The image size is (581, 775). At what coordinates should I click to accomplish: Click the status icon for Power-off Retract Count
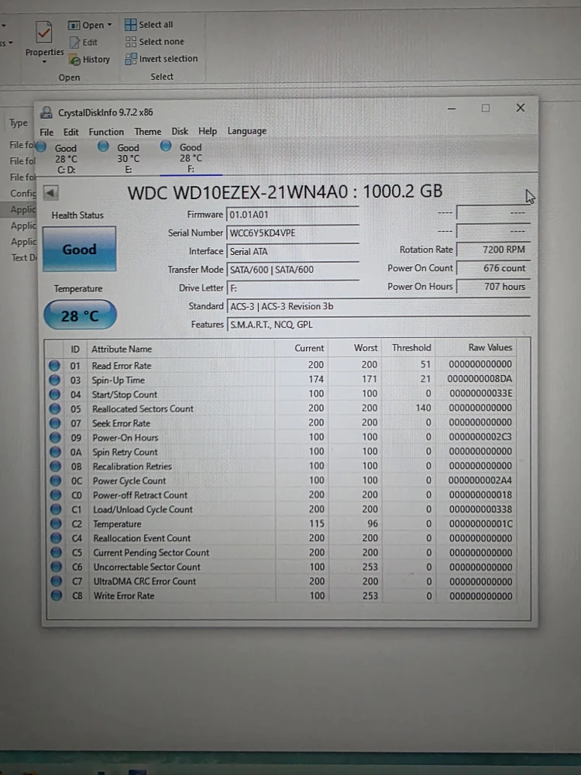point(57,495)
